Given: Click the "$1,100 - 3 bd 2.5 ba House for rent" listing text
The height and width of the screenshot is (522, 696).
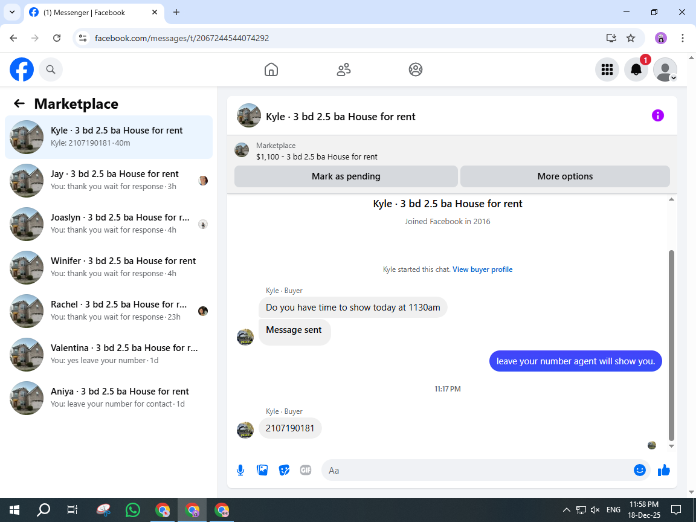Looking at the screenshot, I should coord(317,156).
